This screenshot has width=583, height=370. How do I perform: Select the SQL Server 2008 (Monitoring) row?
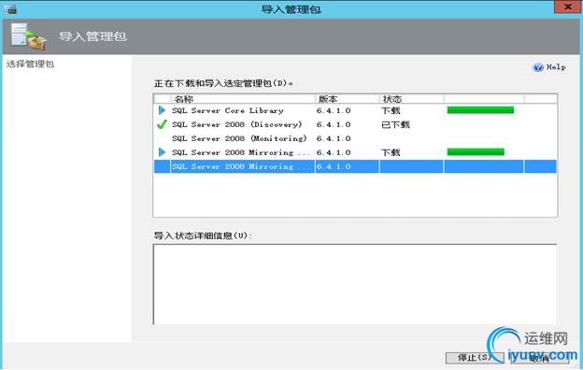coord(355,138)
